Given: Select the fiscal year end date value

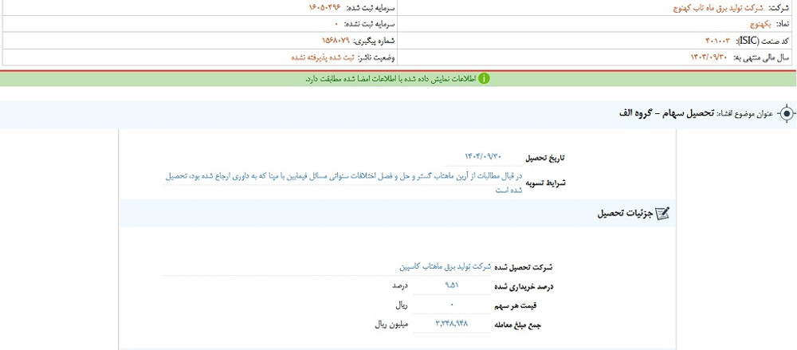Looking at the screenshot, I should pyautogui.click(x=709, y=57).
